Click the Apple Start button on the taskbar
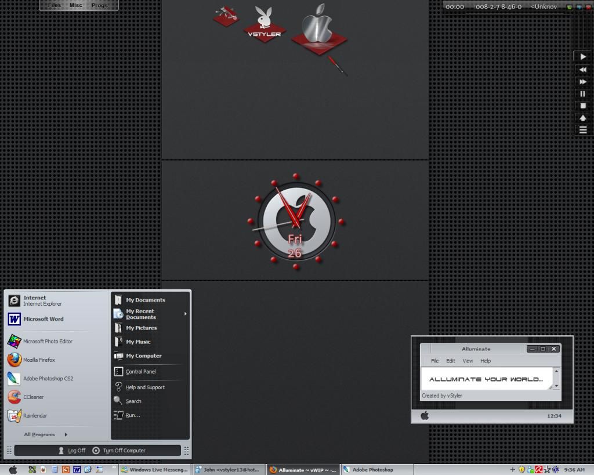Screen dimensions: 594x475 (x=13, y=470)
